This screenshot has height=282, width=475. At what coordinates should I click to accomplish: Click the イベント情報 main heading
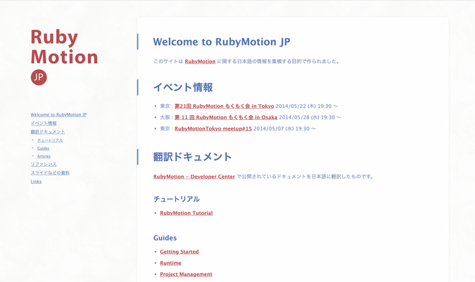[x=183, y=88]
